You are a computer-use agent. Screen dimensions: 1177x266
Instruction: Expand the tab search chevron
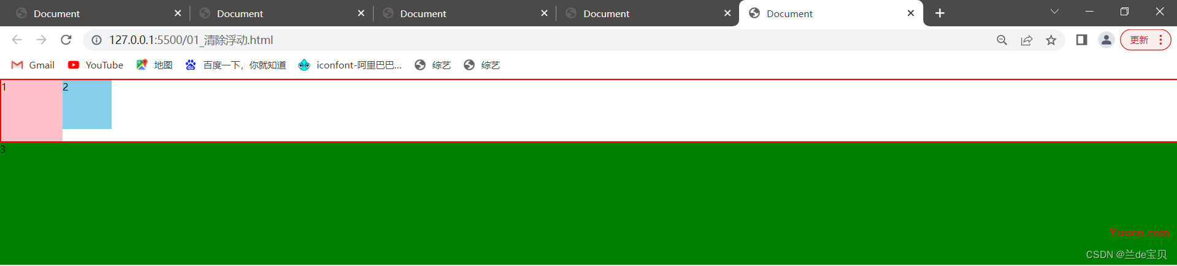click(x=1054, y=12)
